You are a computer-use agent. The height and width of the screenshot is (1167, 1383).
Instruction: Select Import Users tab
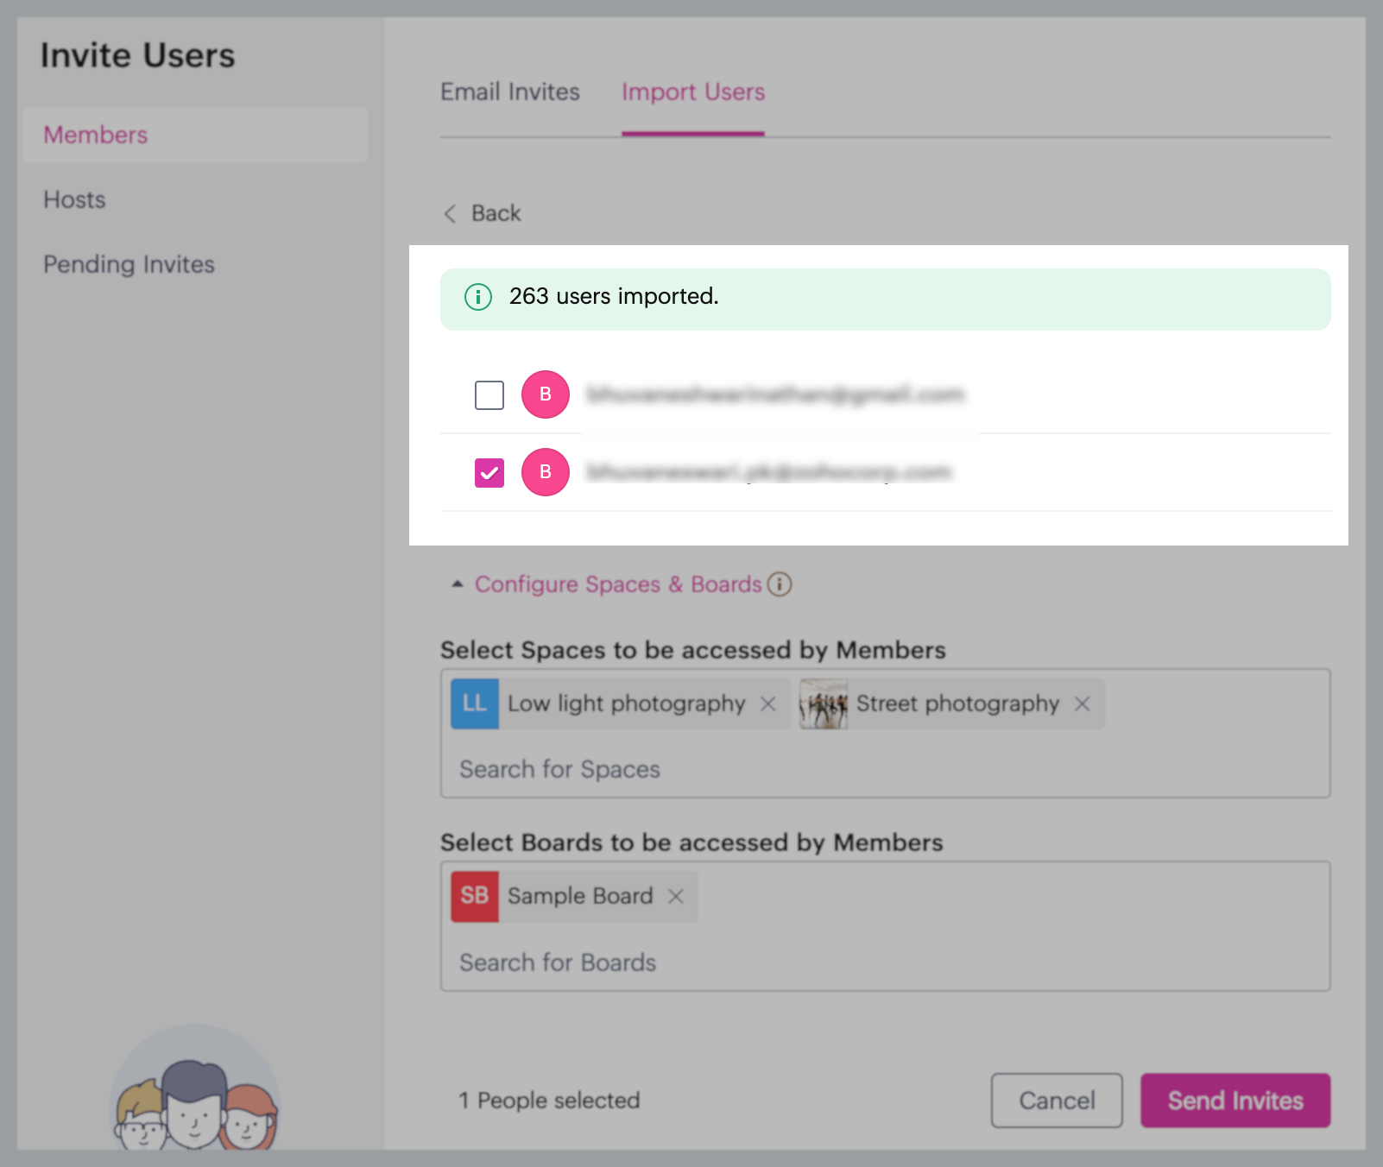693,92
